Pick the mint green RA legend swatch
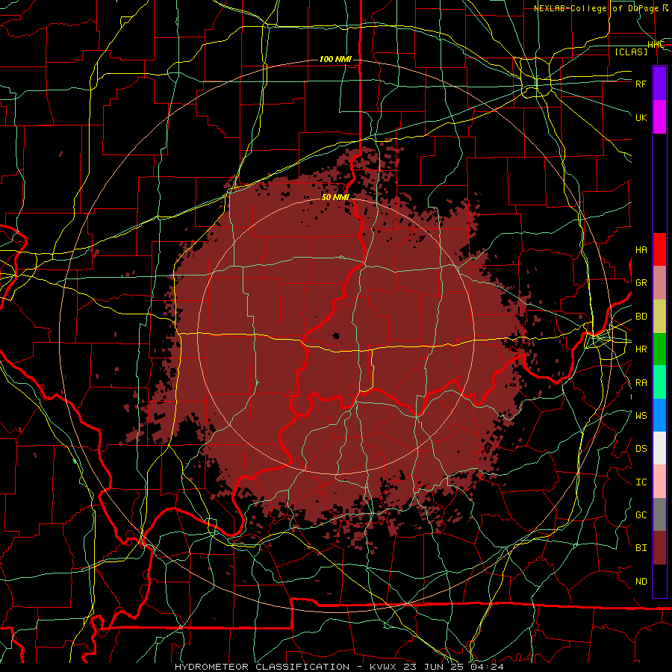The height and width of the screenshot is (672, 672). pyautogui.click(x=659, y=382)
